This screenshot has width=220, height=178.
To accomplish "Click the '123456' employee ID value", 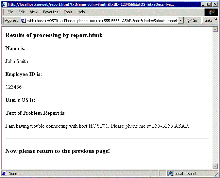I will tap(14, 87).
